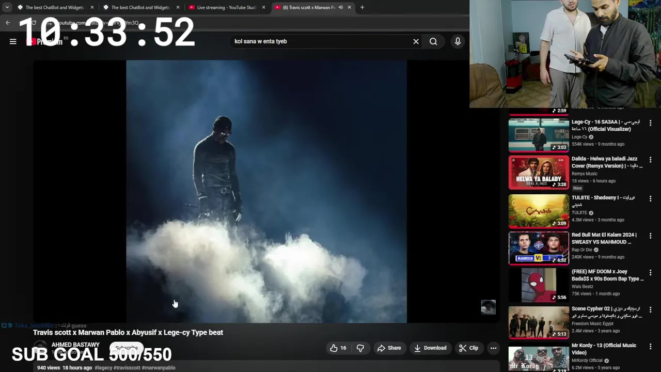Open options menu for Red Bull Mat El Kalam
The width and height of the screenshot is (661, 372).
coord(650,236)
